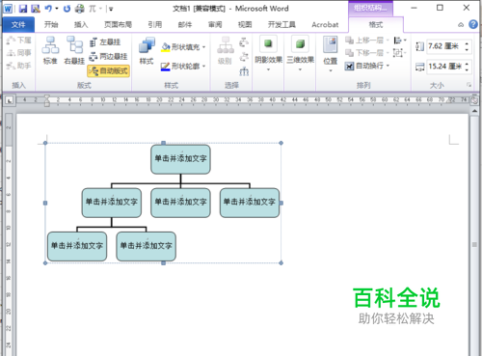Click the 自动换行 text wrap button
Screen dimensions: 482x356
pos(367,66)
